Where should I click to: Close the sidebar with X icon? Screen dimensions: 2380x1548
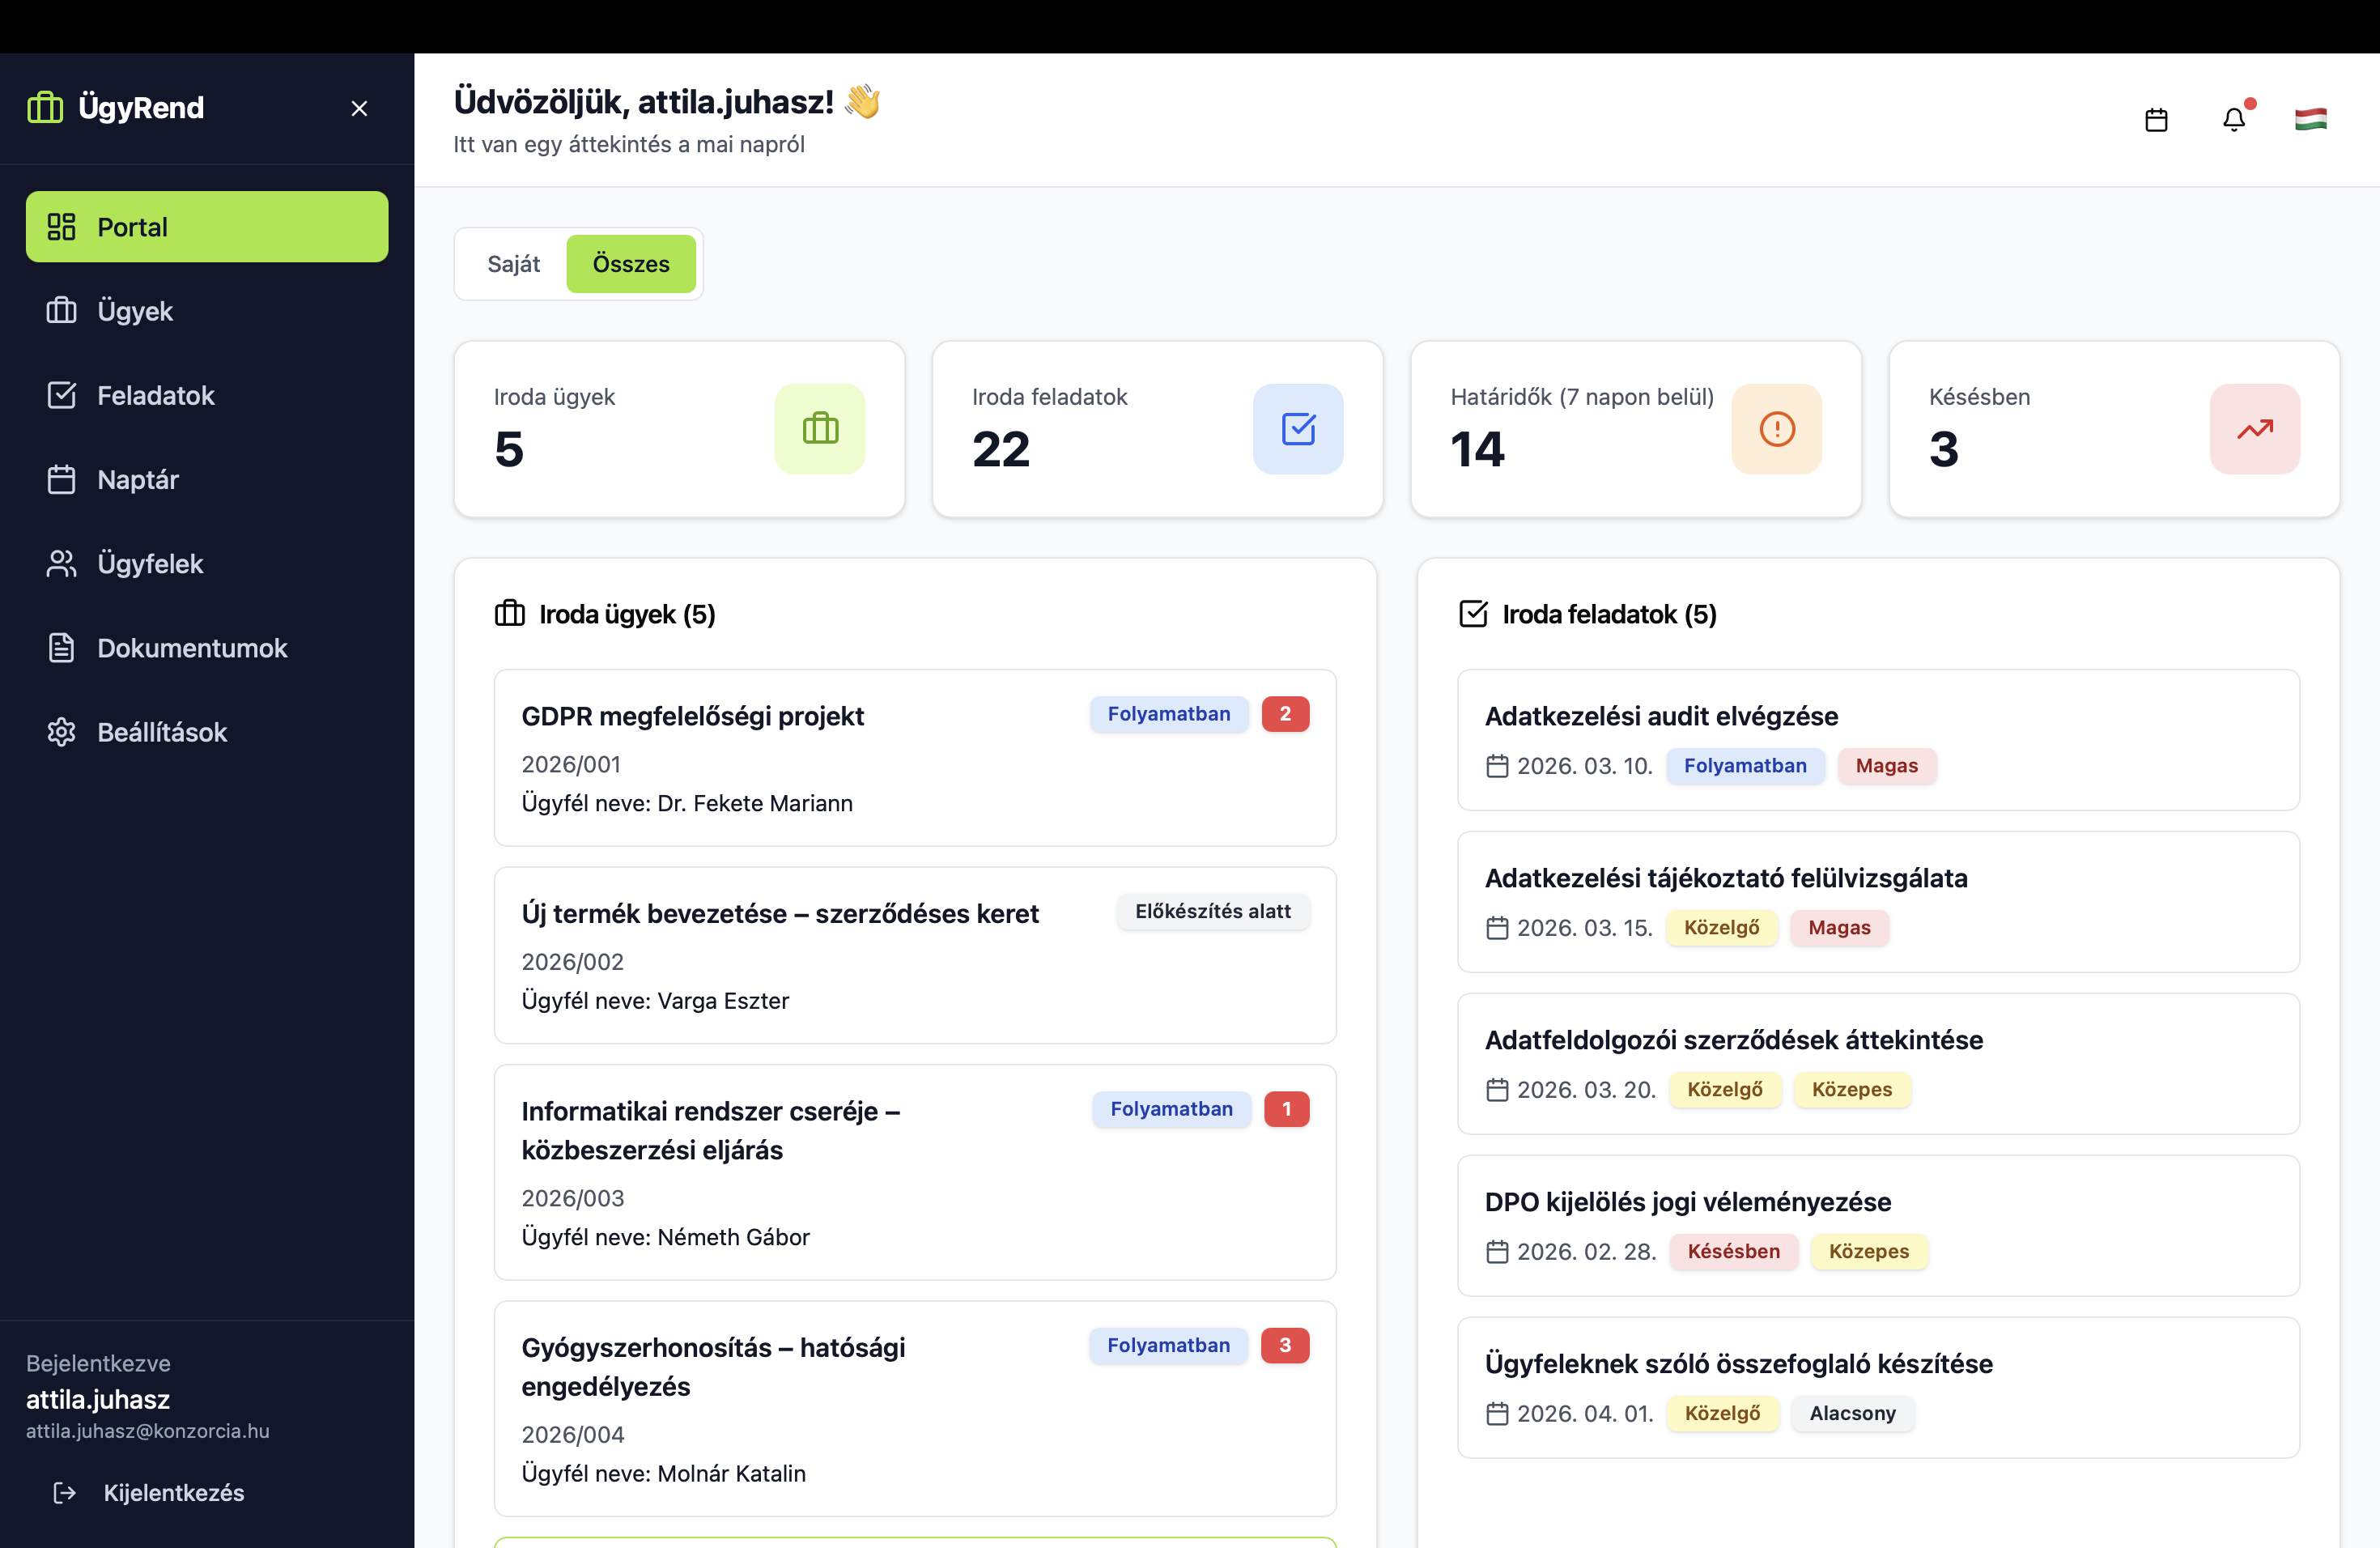coord(359,108)
